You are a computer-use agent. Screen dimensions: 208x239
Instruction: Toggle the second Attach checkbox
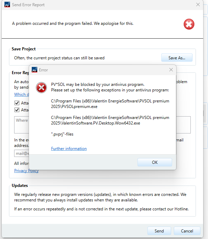coord(17,110)
